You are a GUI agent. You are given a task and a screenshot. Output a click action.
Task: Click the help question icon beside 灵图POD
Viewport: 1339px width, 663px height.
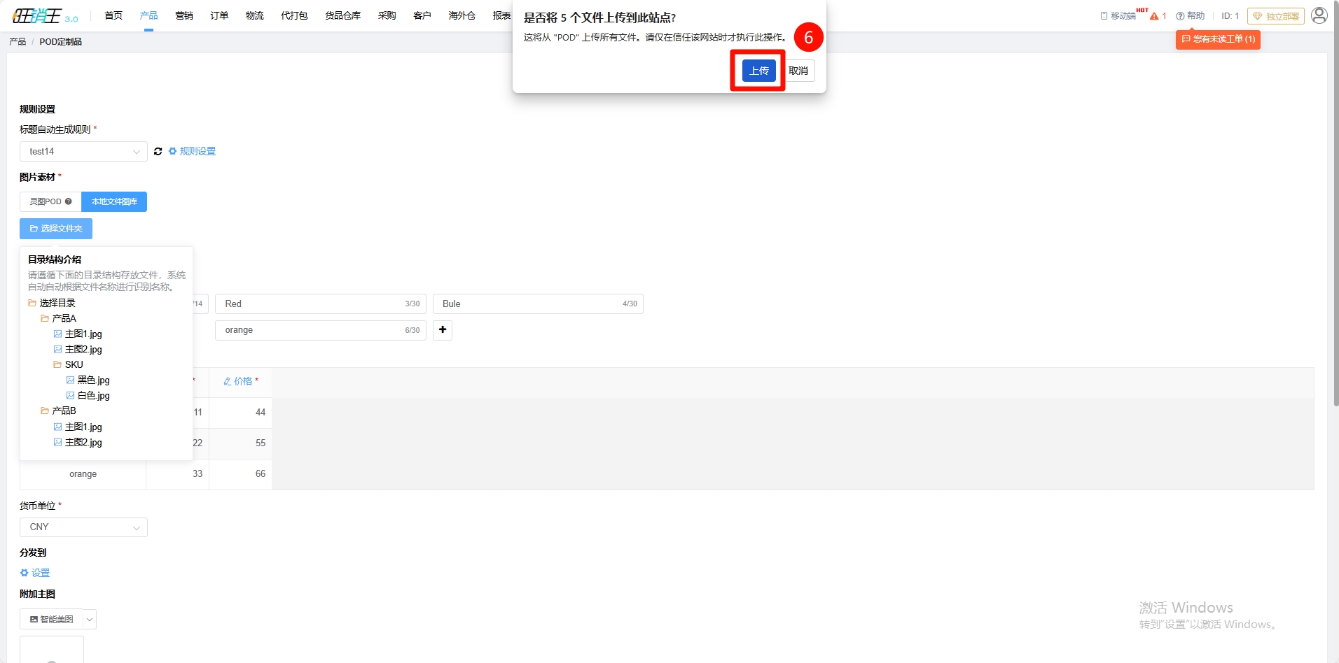(x=69, y=201)
